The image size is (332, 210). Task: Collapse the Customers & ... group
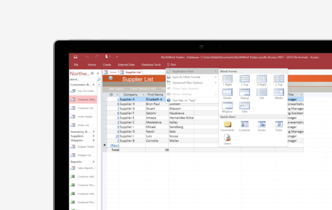[93, 85]
